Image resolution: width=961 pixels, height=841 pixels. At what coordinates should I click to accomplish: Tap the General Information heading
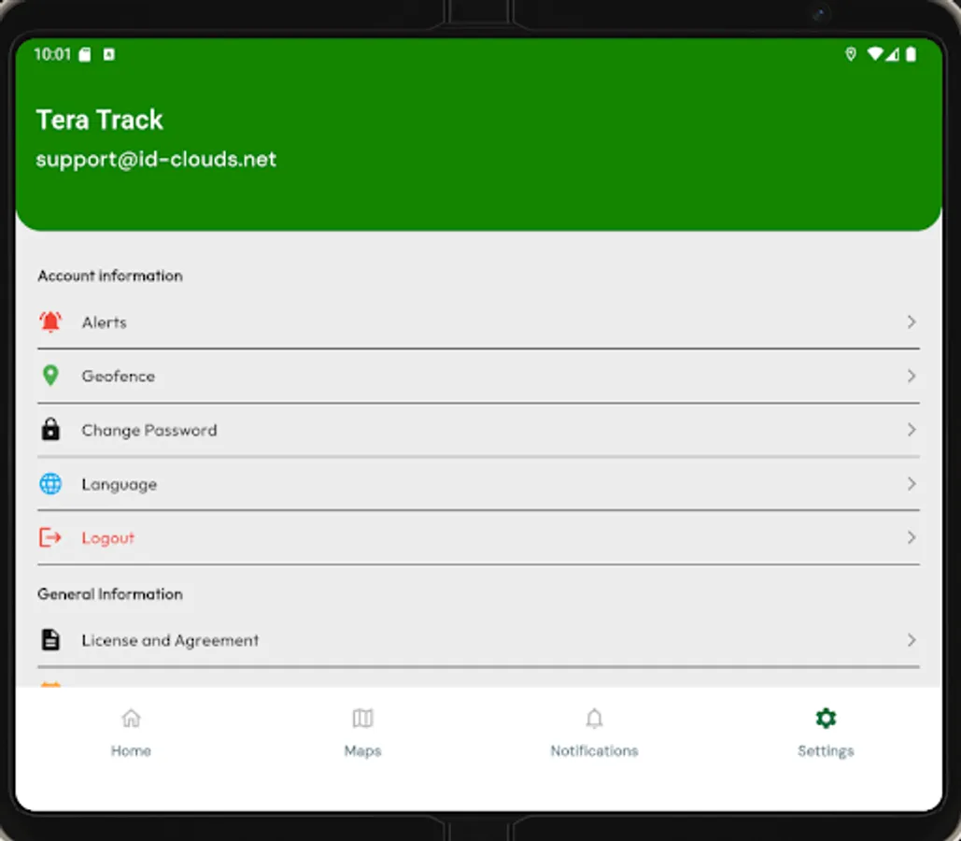pos(110,593)
